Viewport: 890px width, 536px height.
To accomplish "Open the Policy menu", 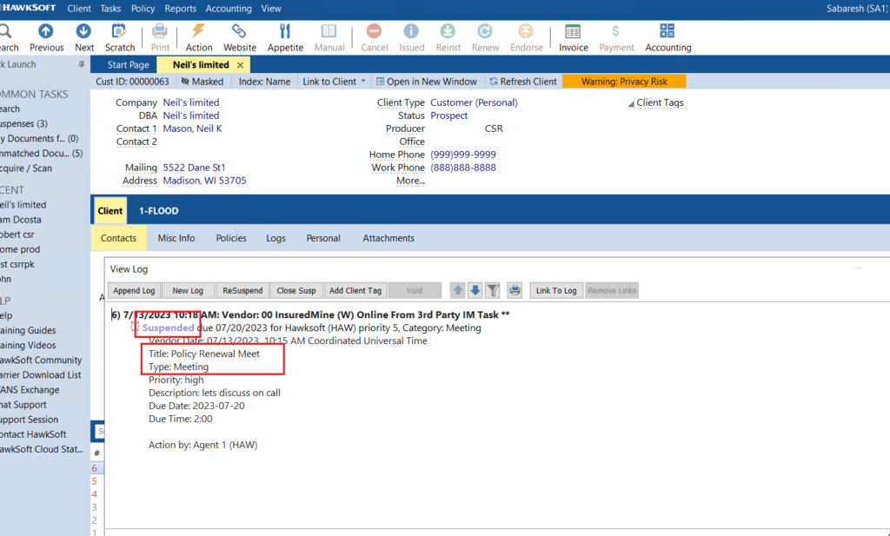I will click(x=143, y=9).
